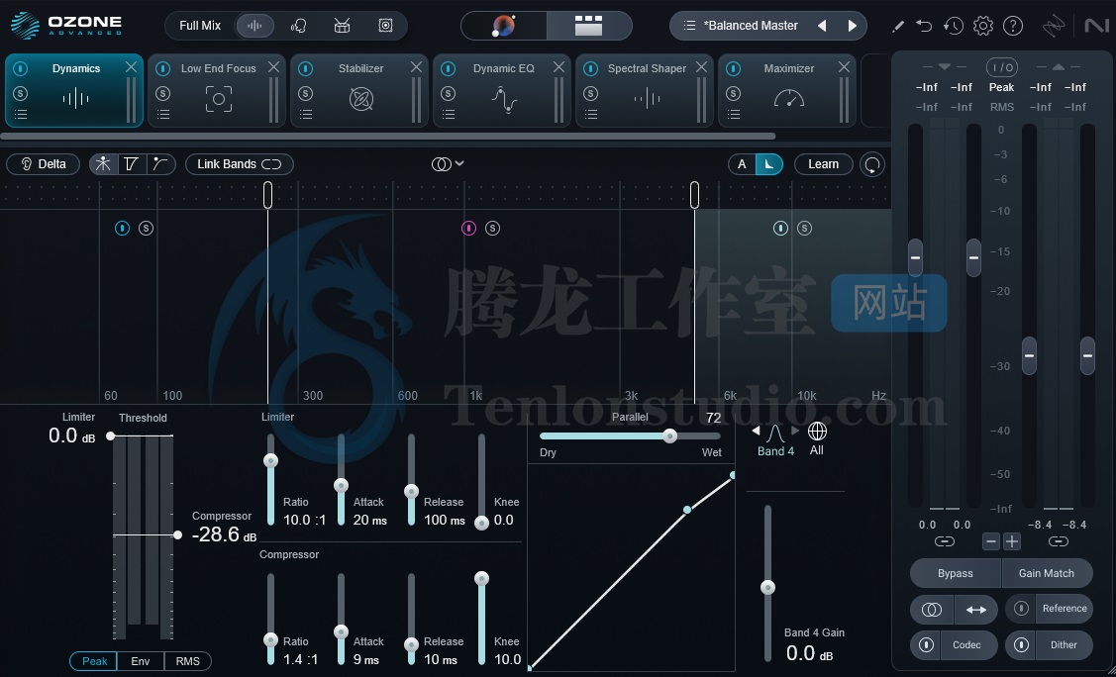Viewport: 1116px width, 677px height.
Task: Select RMS detection mode
Action: pyautogui.click(x=187, y=661)
